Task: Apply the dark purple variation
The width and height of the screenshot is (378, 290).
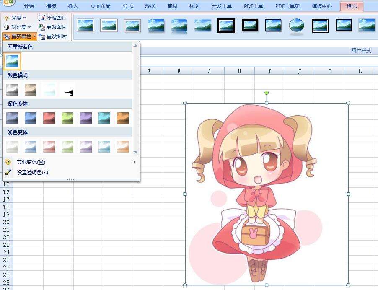Action: (x=86, y=118)
